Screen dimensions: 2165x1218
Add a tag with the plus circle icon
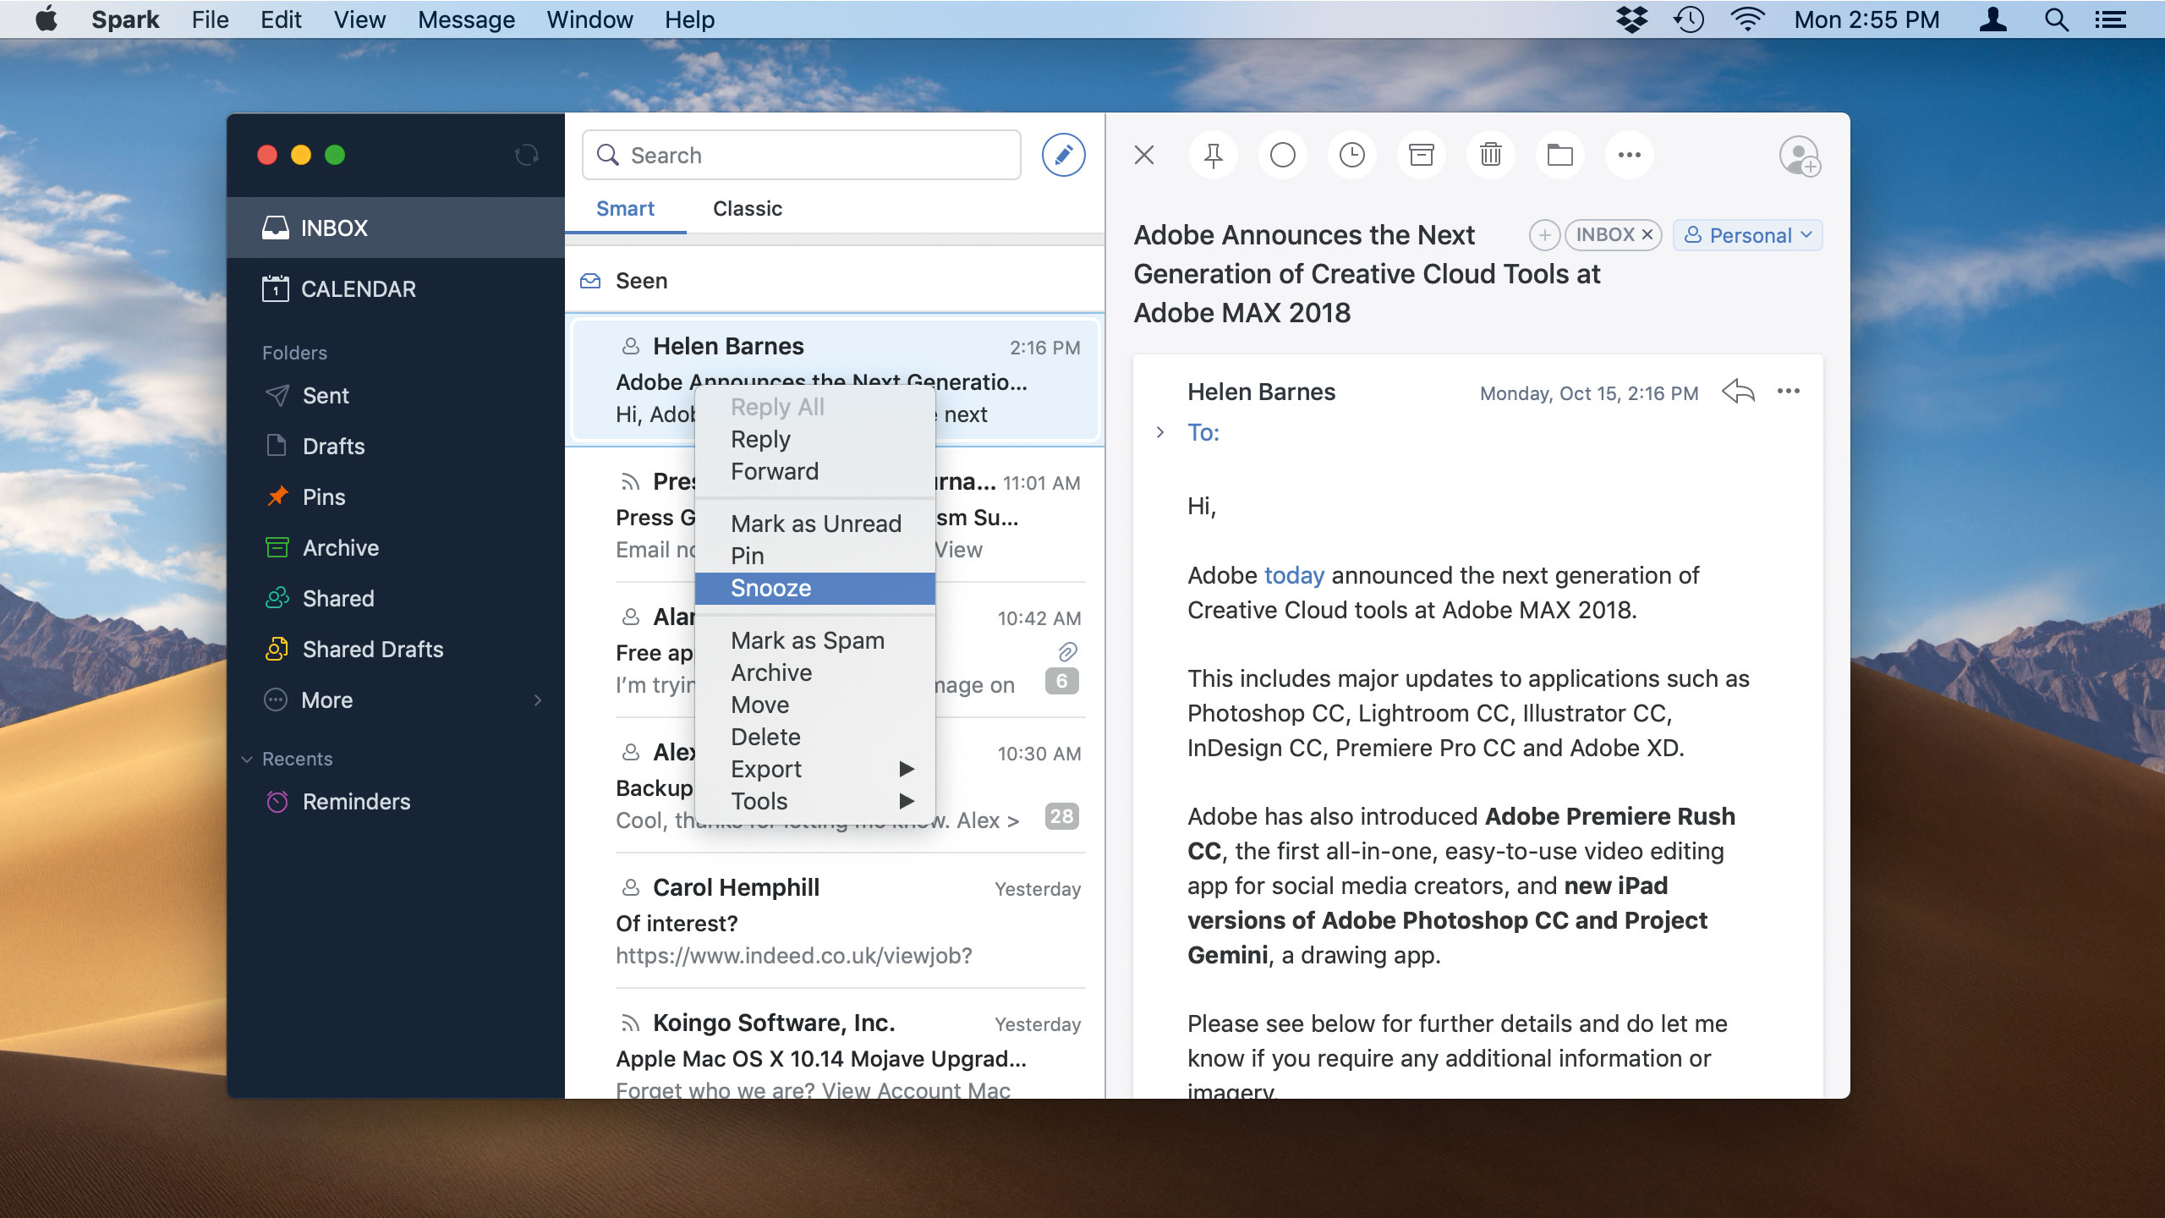coord(1544,235)
